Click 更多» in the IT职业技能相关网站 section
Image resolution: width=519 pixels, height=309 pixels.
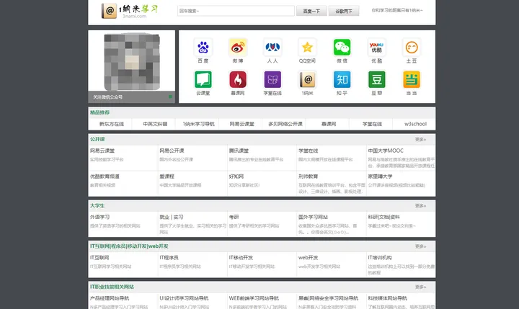[x=420, y=287]
